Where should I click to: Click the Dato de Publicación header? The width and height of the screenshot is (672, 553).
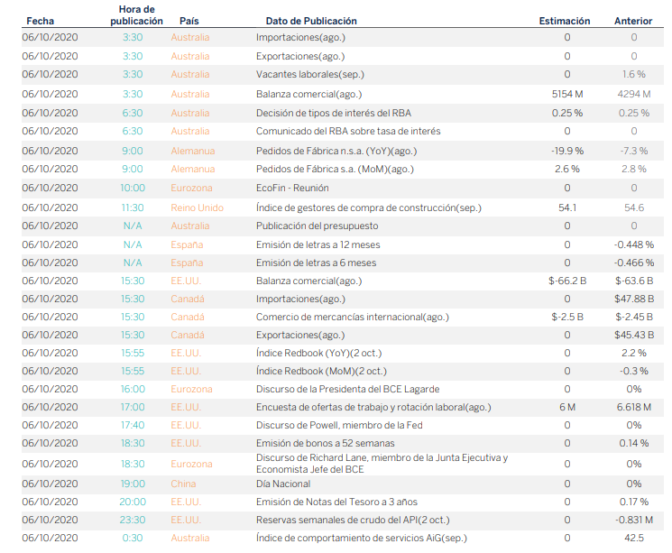311,21
